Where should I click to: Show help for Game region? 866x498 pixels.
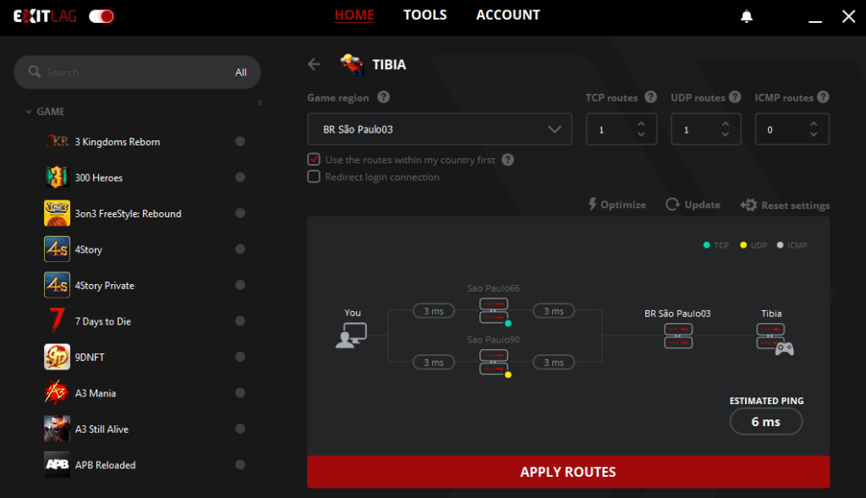(x=383, y=97)
